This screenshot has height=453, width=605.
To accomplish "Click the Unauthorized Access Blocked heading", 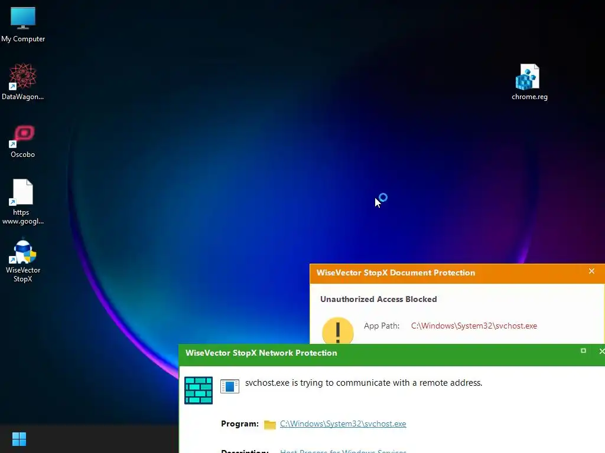I will coord(379,299).
